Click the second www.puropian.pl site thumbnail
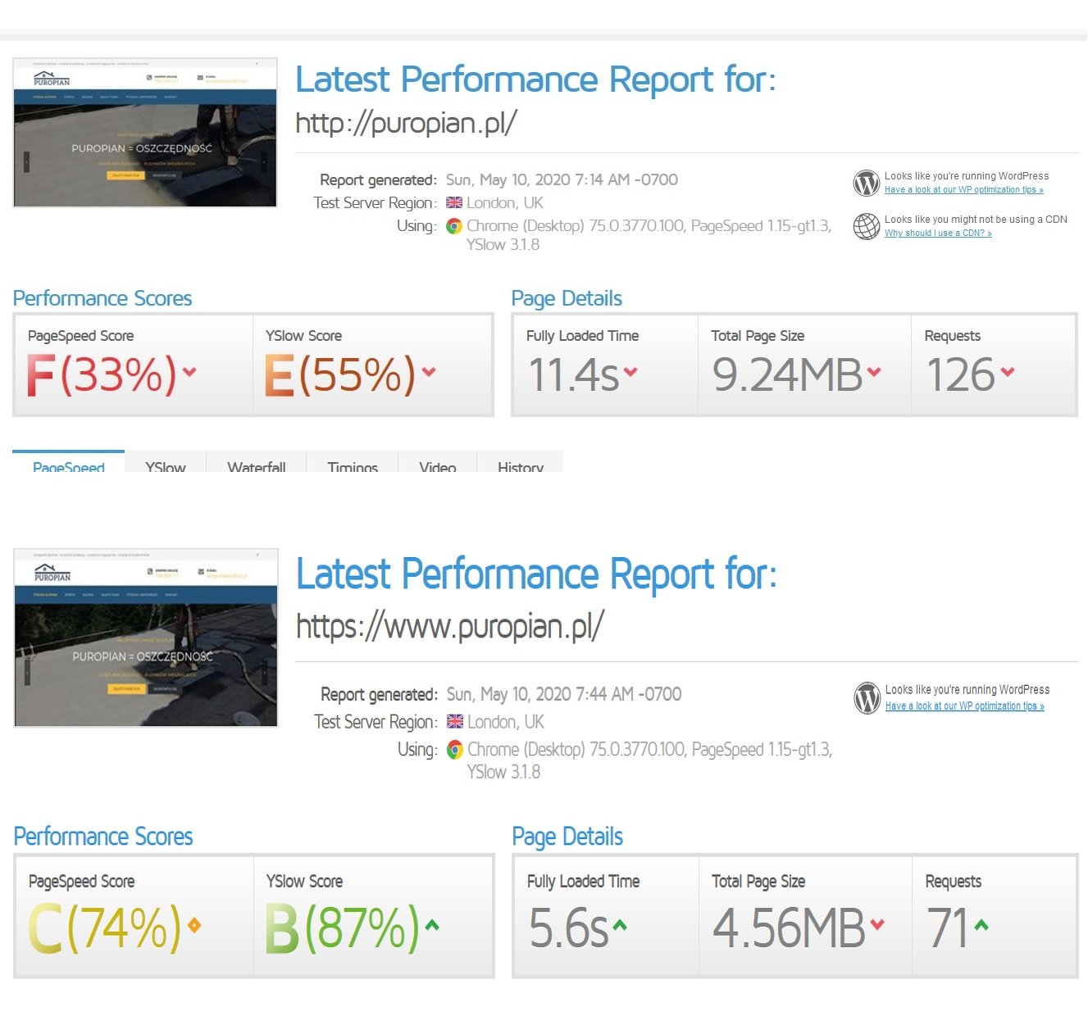Image resolution: width=1088 pixels, height=1016 pixels. click(x=145, y=637)
